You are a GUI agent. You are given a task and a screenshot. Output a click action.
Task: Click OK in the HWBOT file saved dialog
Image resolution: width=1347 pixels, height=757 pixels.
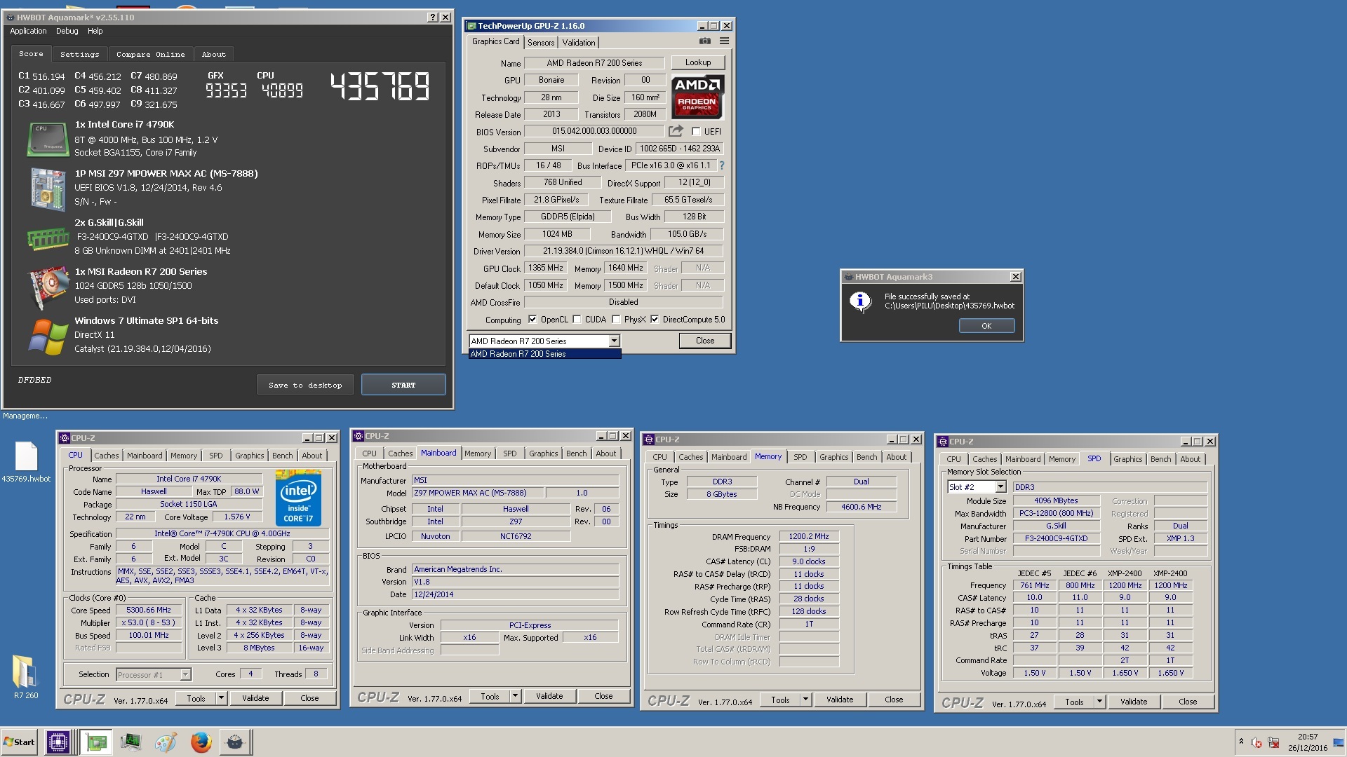986,326
